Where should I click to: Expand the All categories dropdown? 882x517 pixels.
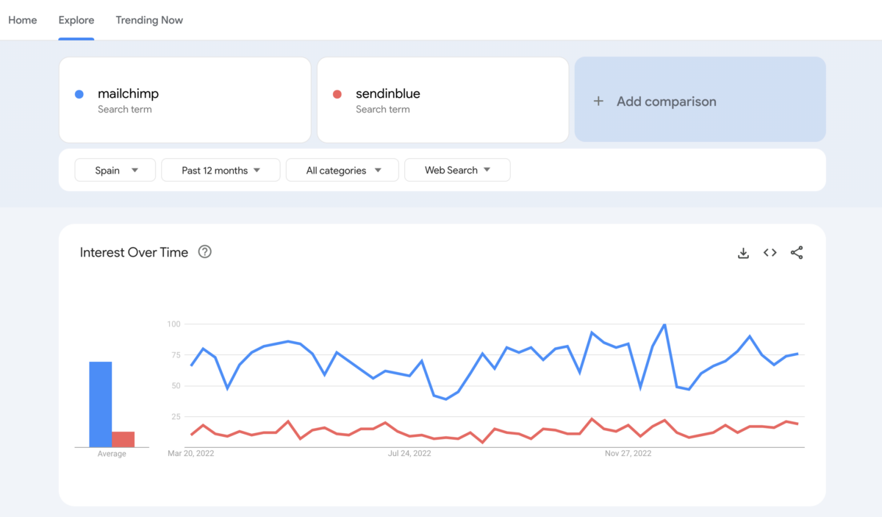[342, 170]
